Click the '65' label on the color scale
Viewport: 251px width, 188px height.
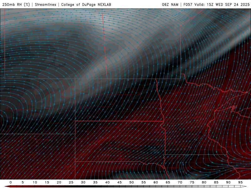pyautogui.click(x=168, y=182)
